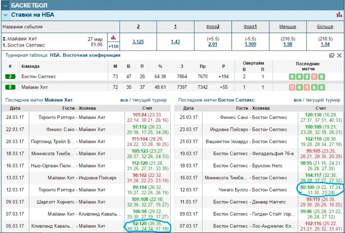The width and height of the screenshot is (345, 233).
Task: Click the Овертайм column header
Action: (254, 63)
